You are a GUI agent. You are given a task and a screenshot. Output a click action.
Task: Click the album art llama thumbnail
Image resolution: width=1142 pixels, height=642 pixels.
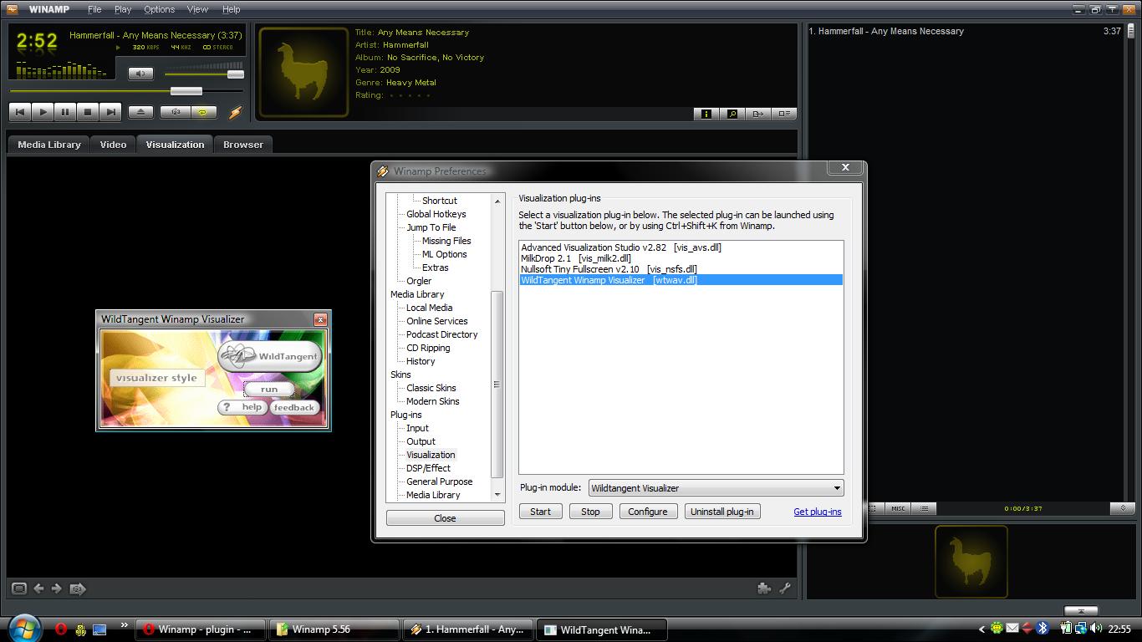tap(303, 72)
